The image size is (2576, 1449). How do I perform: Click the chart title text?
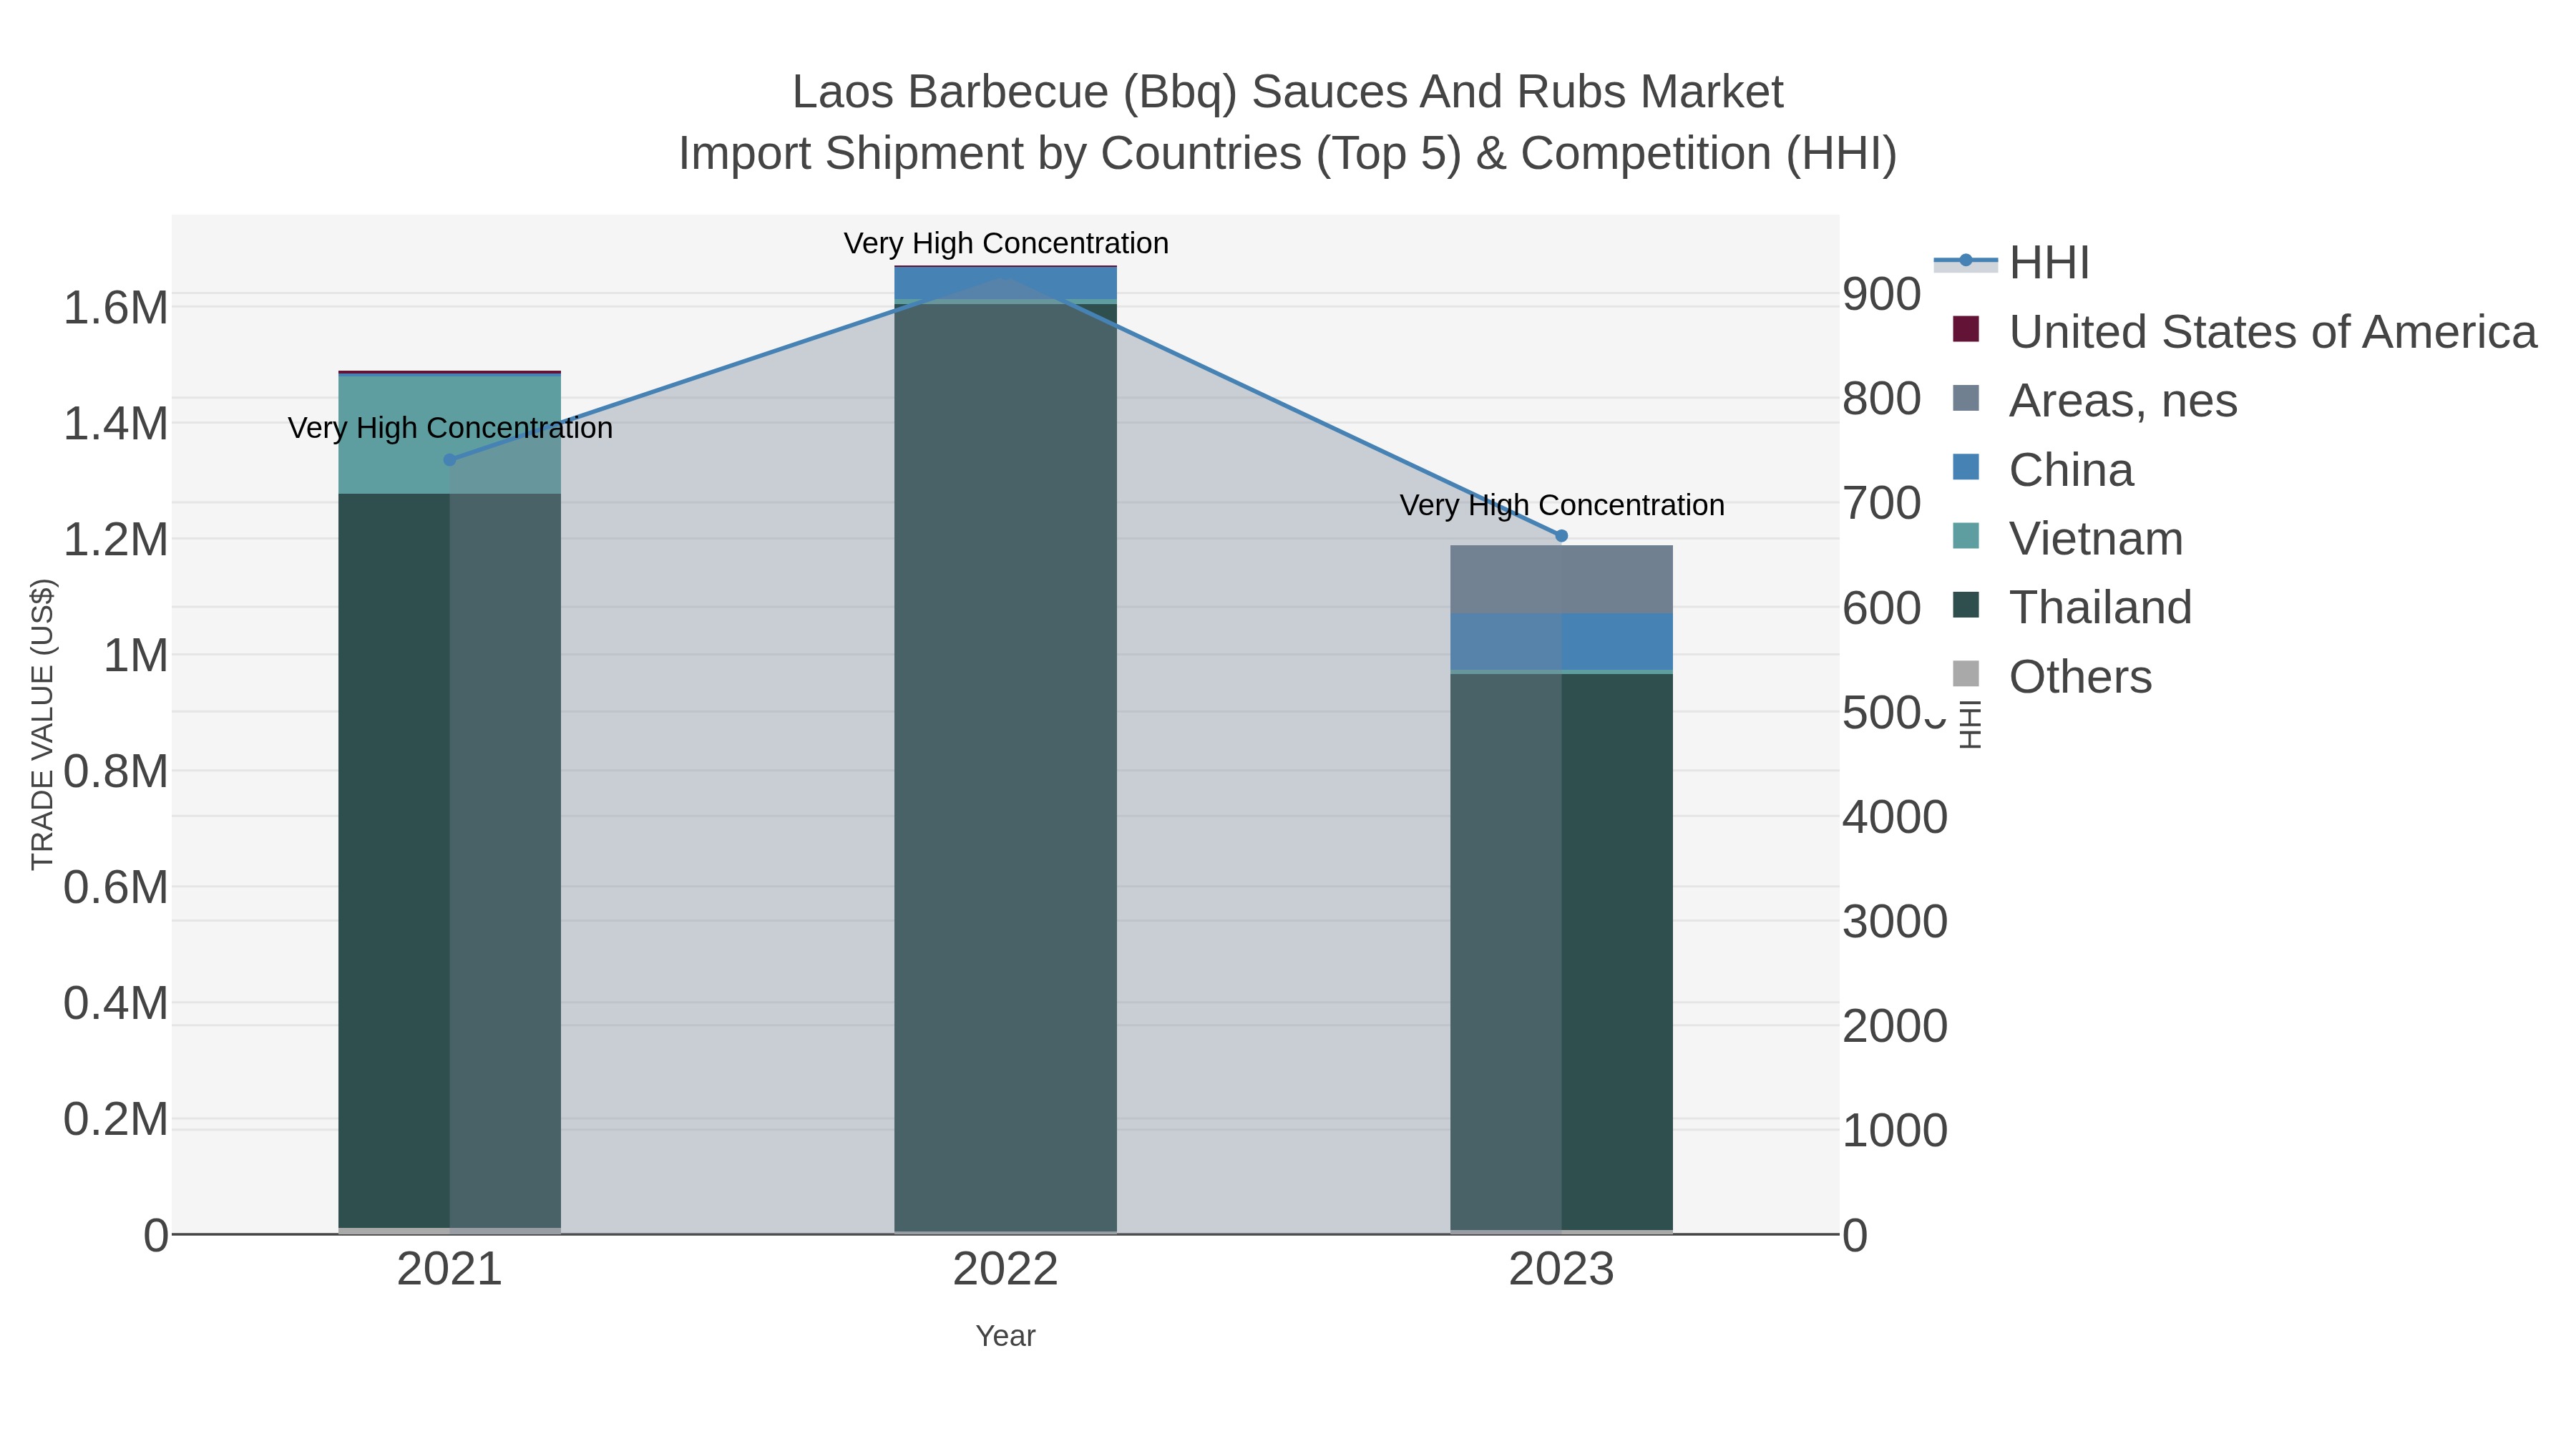point(1288,122)
